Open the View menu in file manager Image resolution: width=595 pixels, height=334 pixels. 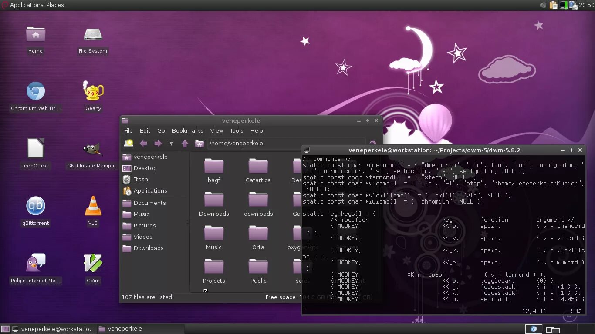click(x=216, y=130)
